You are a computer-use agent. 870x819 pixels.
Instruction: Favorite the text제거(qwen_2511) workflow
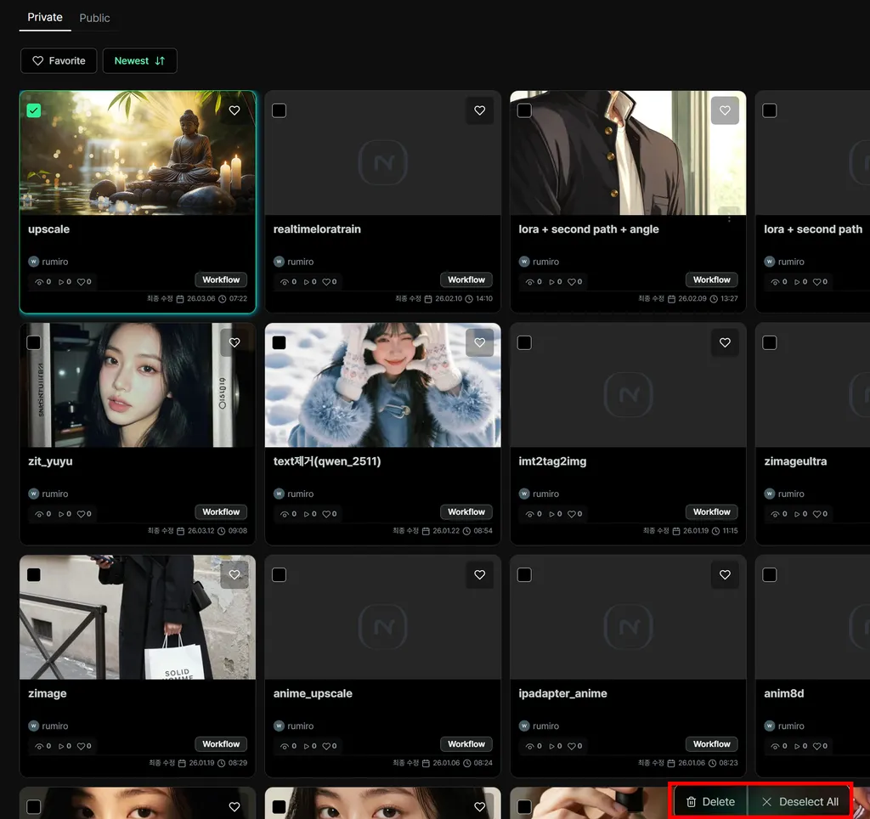click(x=480, y=342)
